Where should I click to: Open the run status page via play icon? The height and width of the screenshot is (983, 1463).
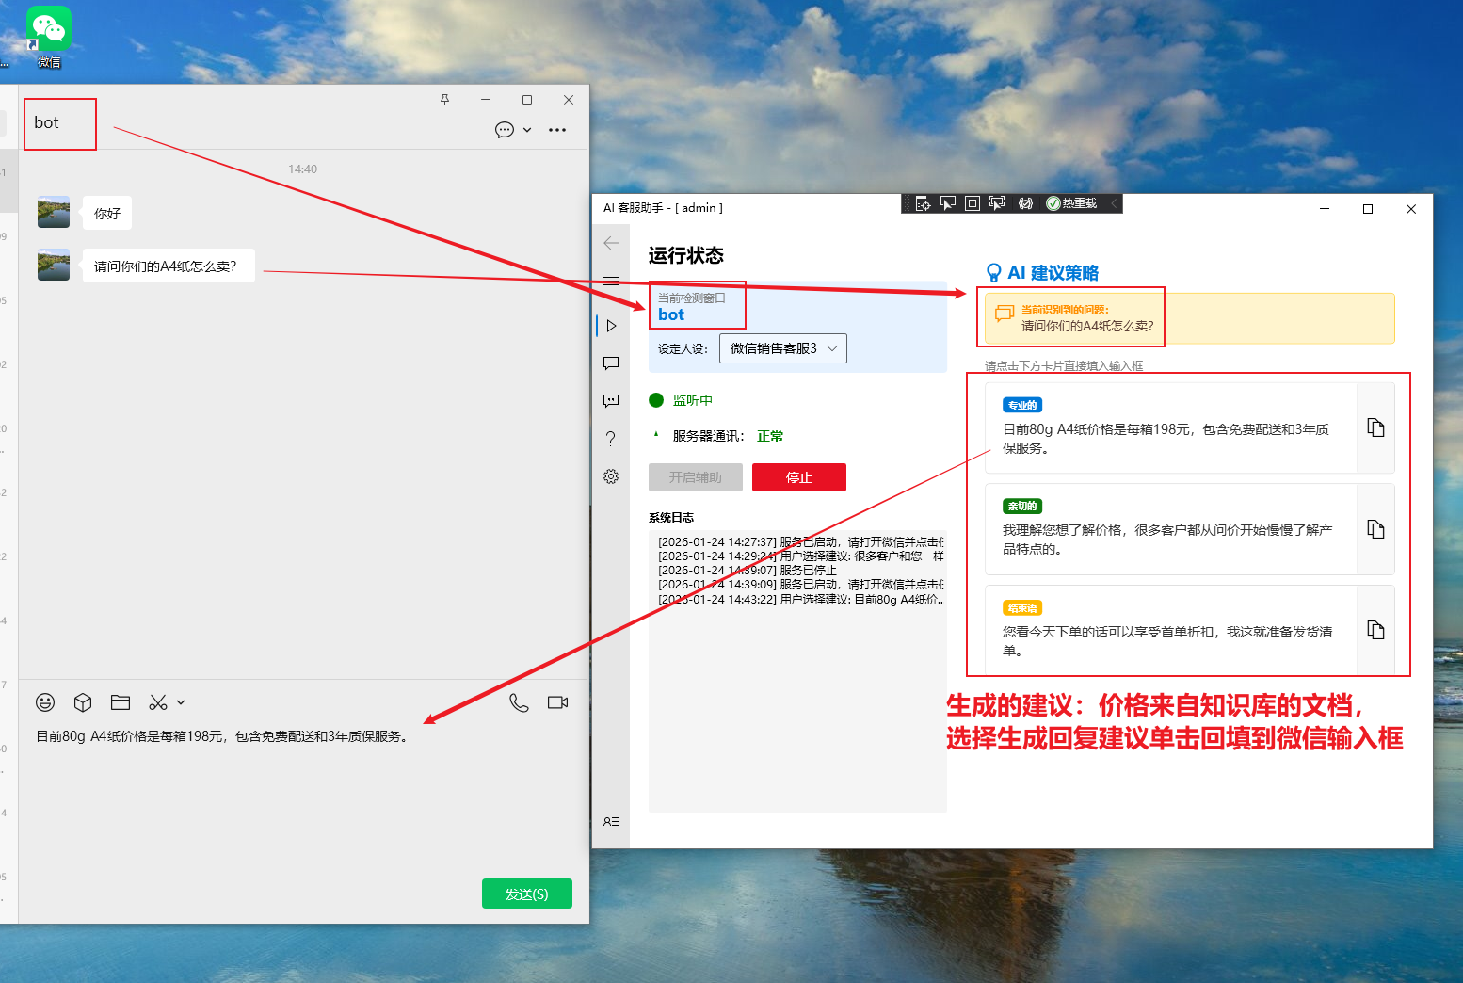[611, 326]
